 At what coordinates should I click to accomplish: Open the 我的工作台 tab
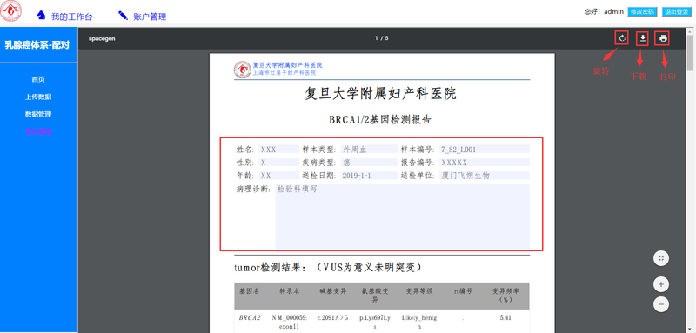point(72,17)
